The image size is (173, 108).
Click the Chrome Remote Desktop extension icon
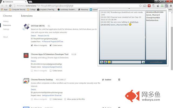pos(26,81)
